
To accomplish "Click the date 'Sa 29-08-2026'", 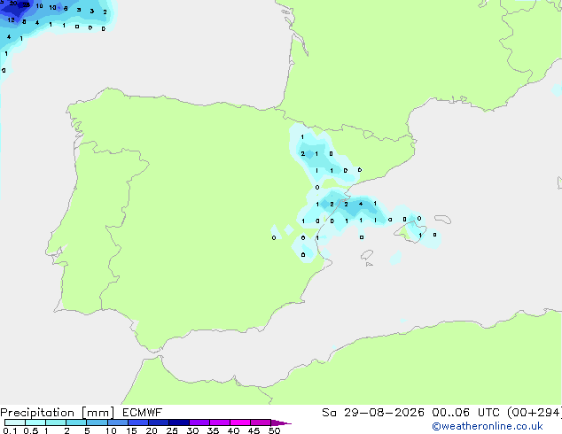I will coord(373,413).
